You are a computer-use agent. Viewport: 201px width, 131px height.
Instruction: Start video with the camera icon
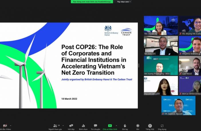pos(5,126)
